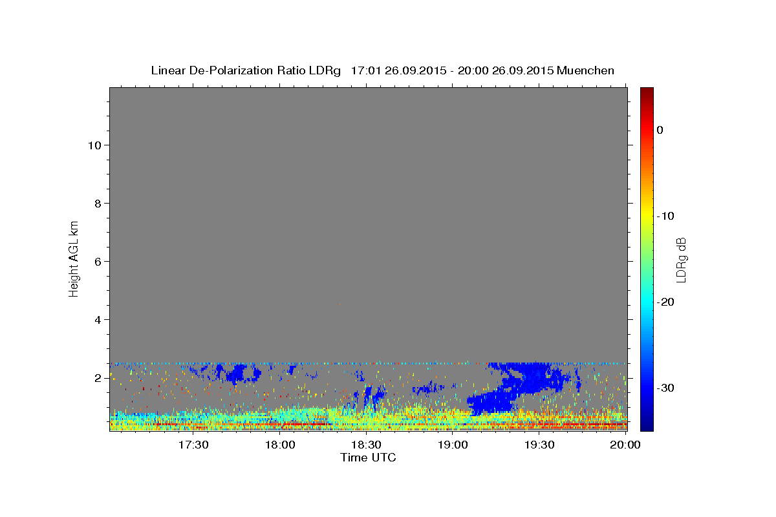Click the colorbar label '0'
Image resolution: width=776 pixels, height=517 pixels.
(x=660, y=130)
